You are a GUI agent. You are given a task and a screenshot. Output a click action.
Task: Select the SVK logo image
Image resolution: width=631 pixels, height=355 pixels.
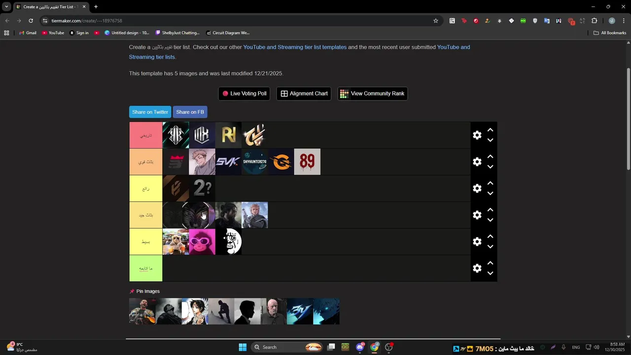(228, 162)
